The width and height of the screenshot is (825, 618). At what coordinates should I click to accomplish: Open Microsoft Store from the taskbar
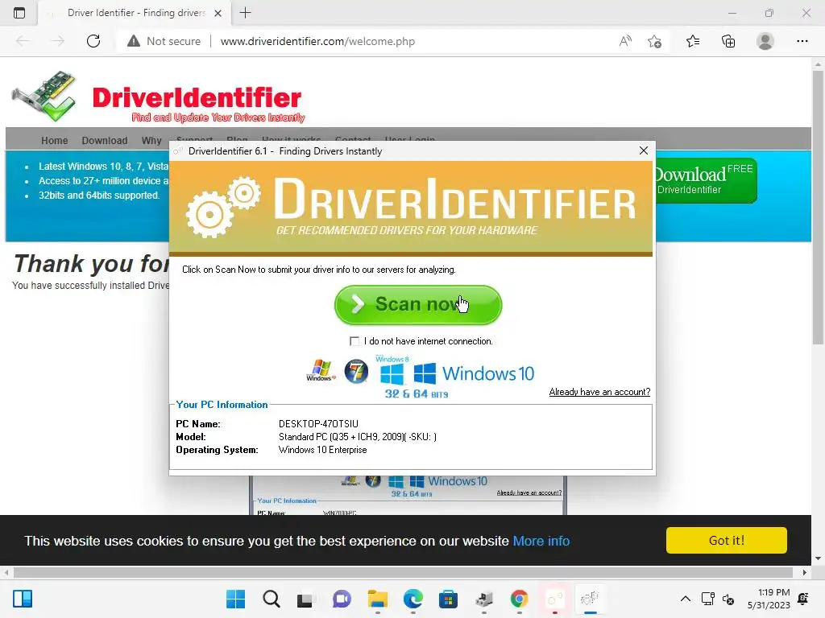click(x=448, y=599)
